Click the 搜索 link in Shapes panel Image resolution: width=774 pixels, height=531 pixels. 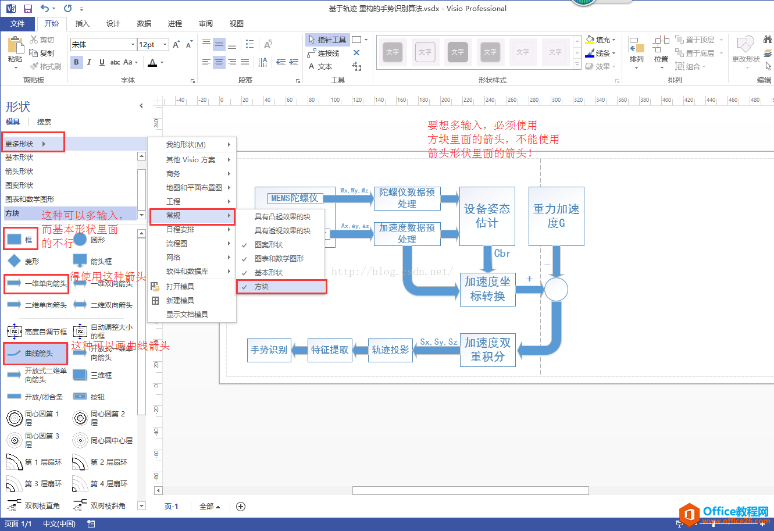[x=44, y=122]
